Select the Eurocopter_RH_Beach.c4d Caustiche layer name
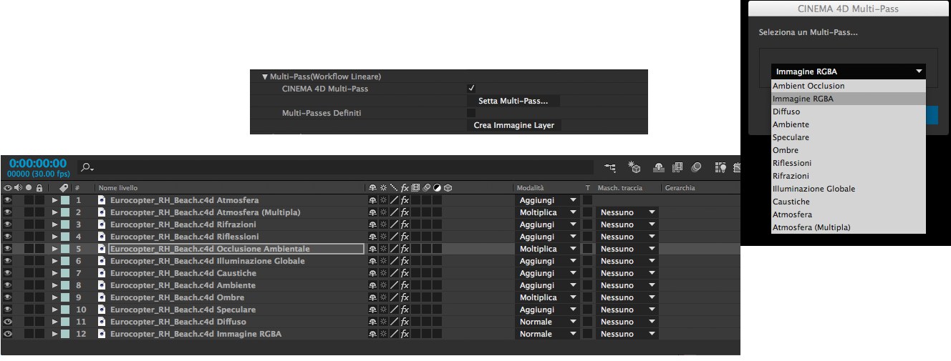The image size is (951, 361). tap(183, 273)
